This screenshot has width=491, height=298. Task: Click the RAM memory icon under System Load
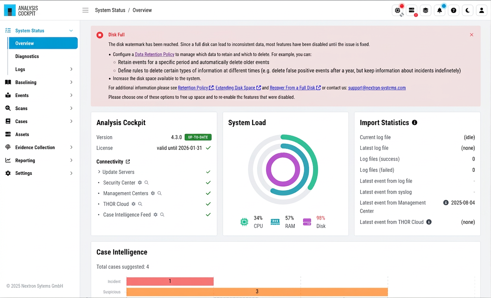(x=275, y=222)
